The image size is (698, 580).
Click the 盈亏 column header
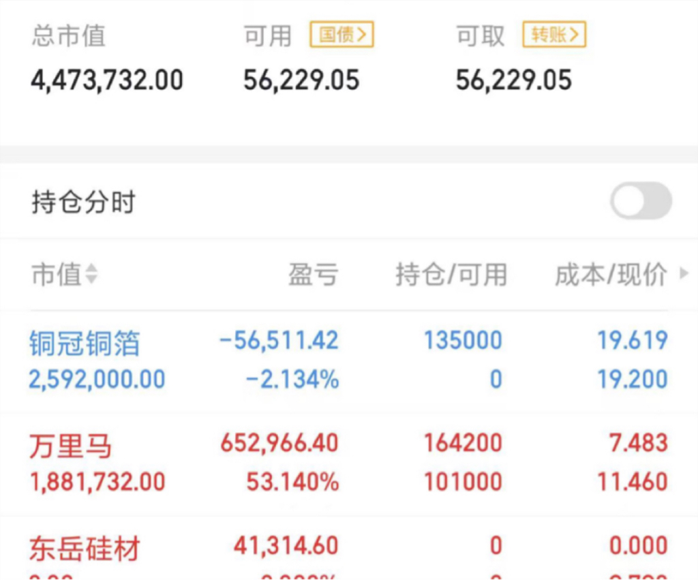click(314, 274)
